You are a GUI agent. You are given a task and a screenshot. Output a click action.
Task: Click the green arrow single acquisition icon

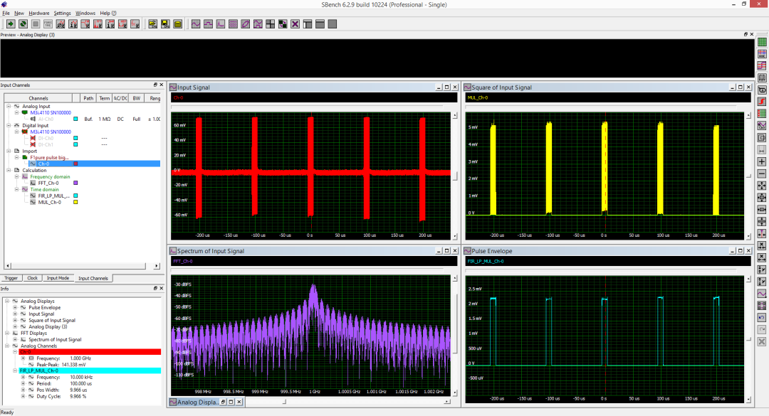point(11,24)
